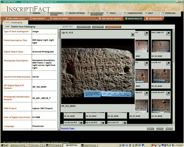The width and height of the screenshot is (184, 147).
Task: Select thumbnail image ISF_DO_00488
Action: pos(161,46)
